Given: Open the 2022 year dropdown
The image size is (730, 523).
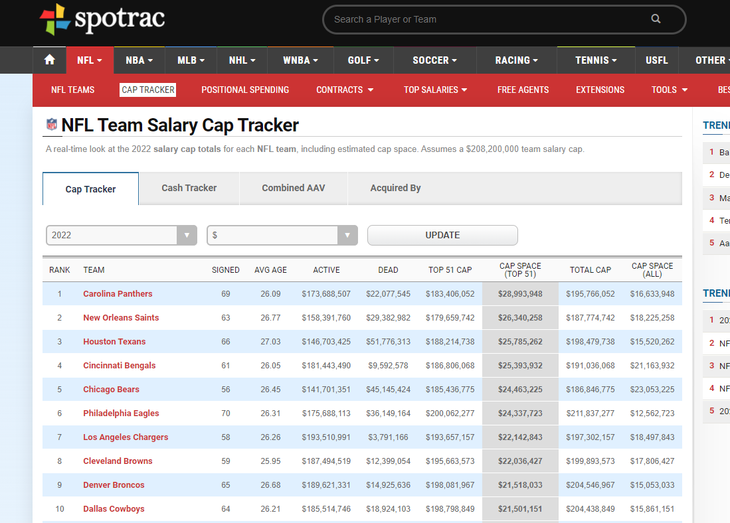Looking at the screenshot, I should click(x=122, y=235).
